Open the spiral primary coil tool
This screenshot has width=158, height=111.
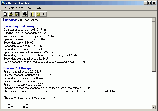(38, 14)
